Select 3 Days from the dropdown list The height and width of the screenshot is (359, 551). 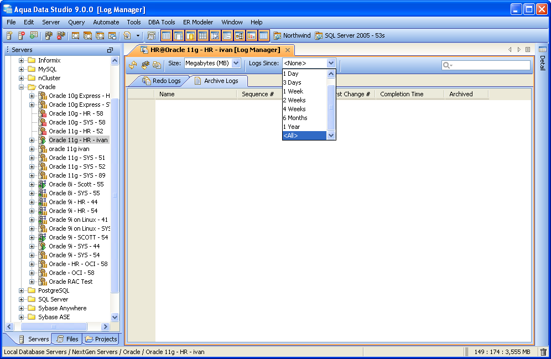click(305, 82)
